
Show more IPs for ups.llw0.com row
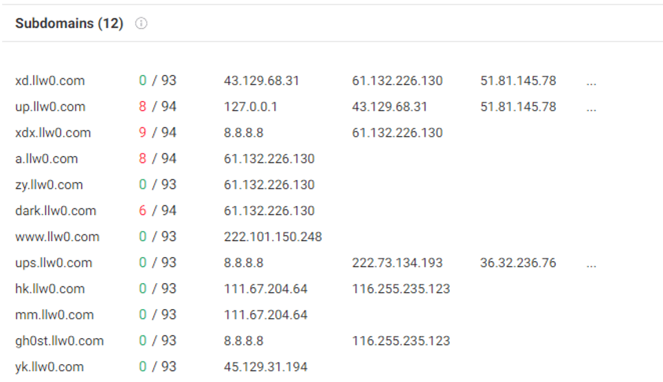point(591,263)
